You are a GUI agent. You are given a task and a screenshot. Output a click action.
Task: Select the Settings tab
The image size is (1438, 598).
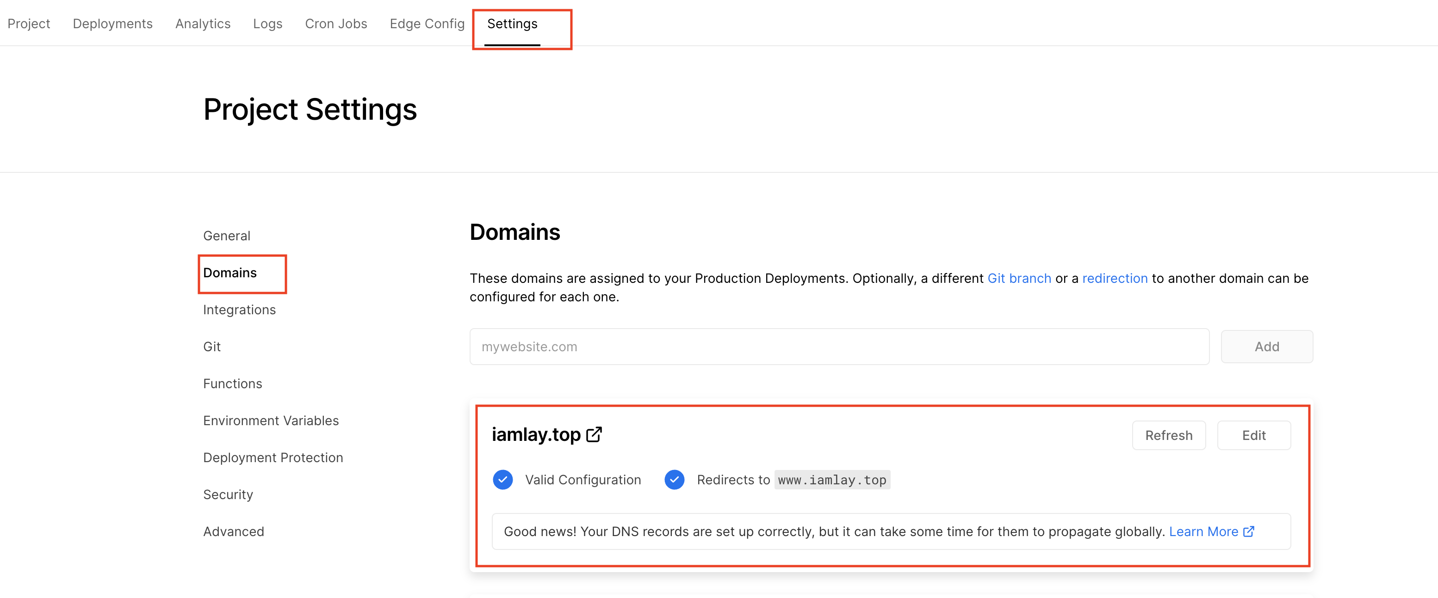[x=512, y=24]
